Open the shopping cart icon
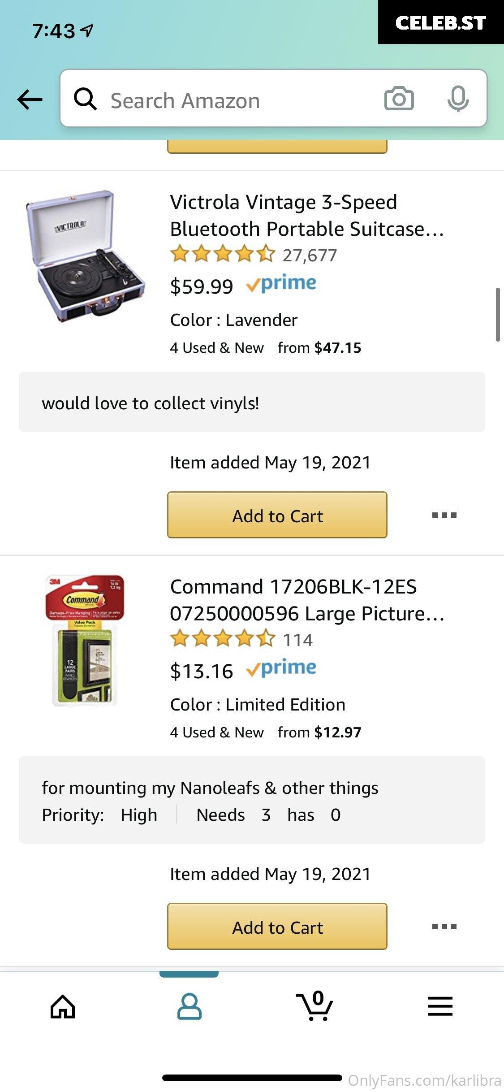Screen dimensions: 504x1092 click(x=314, y=1005)
